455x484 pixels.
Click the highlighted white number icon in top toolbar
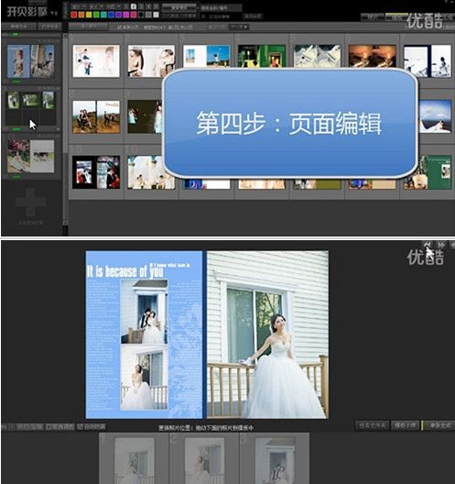(x=134, y=6)
